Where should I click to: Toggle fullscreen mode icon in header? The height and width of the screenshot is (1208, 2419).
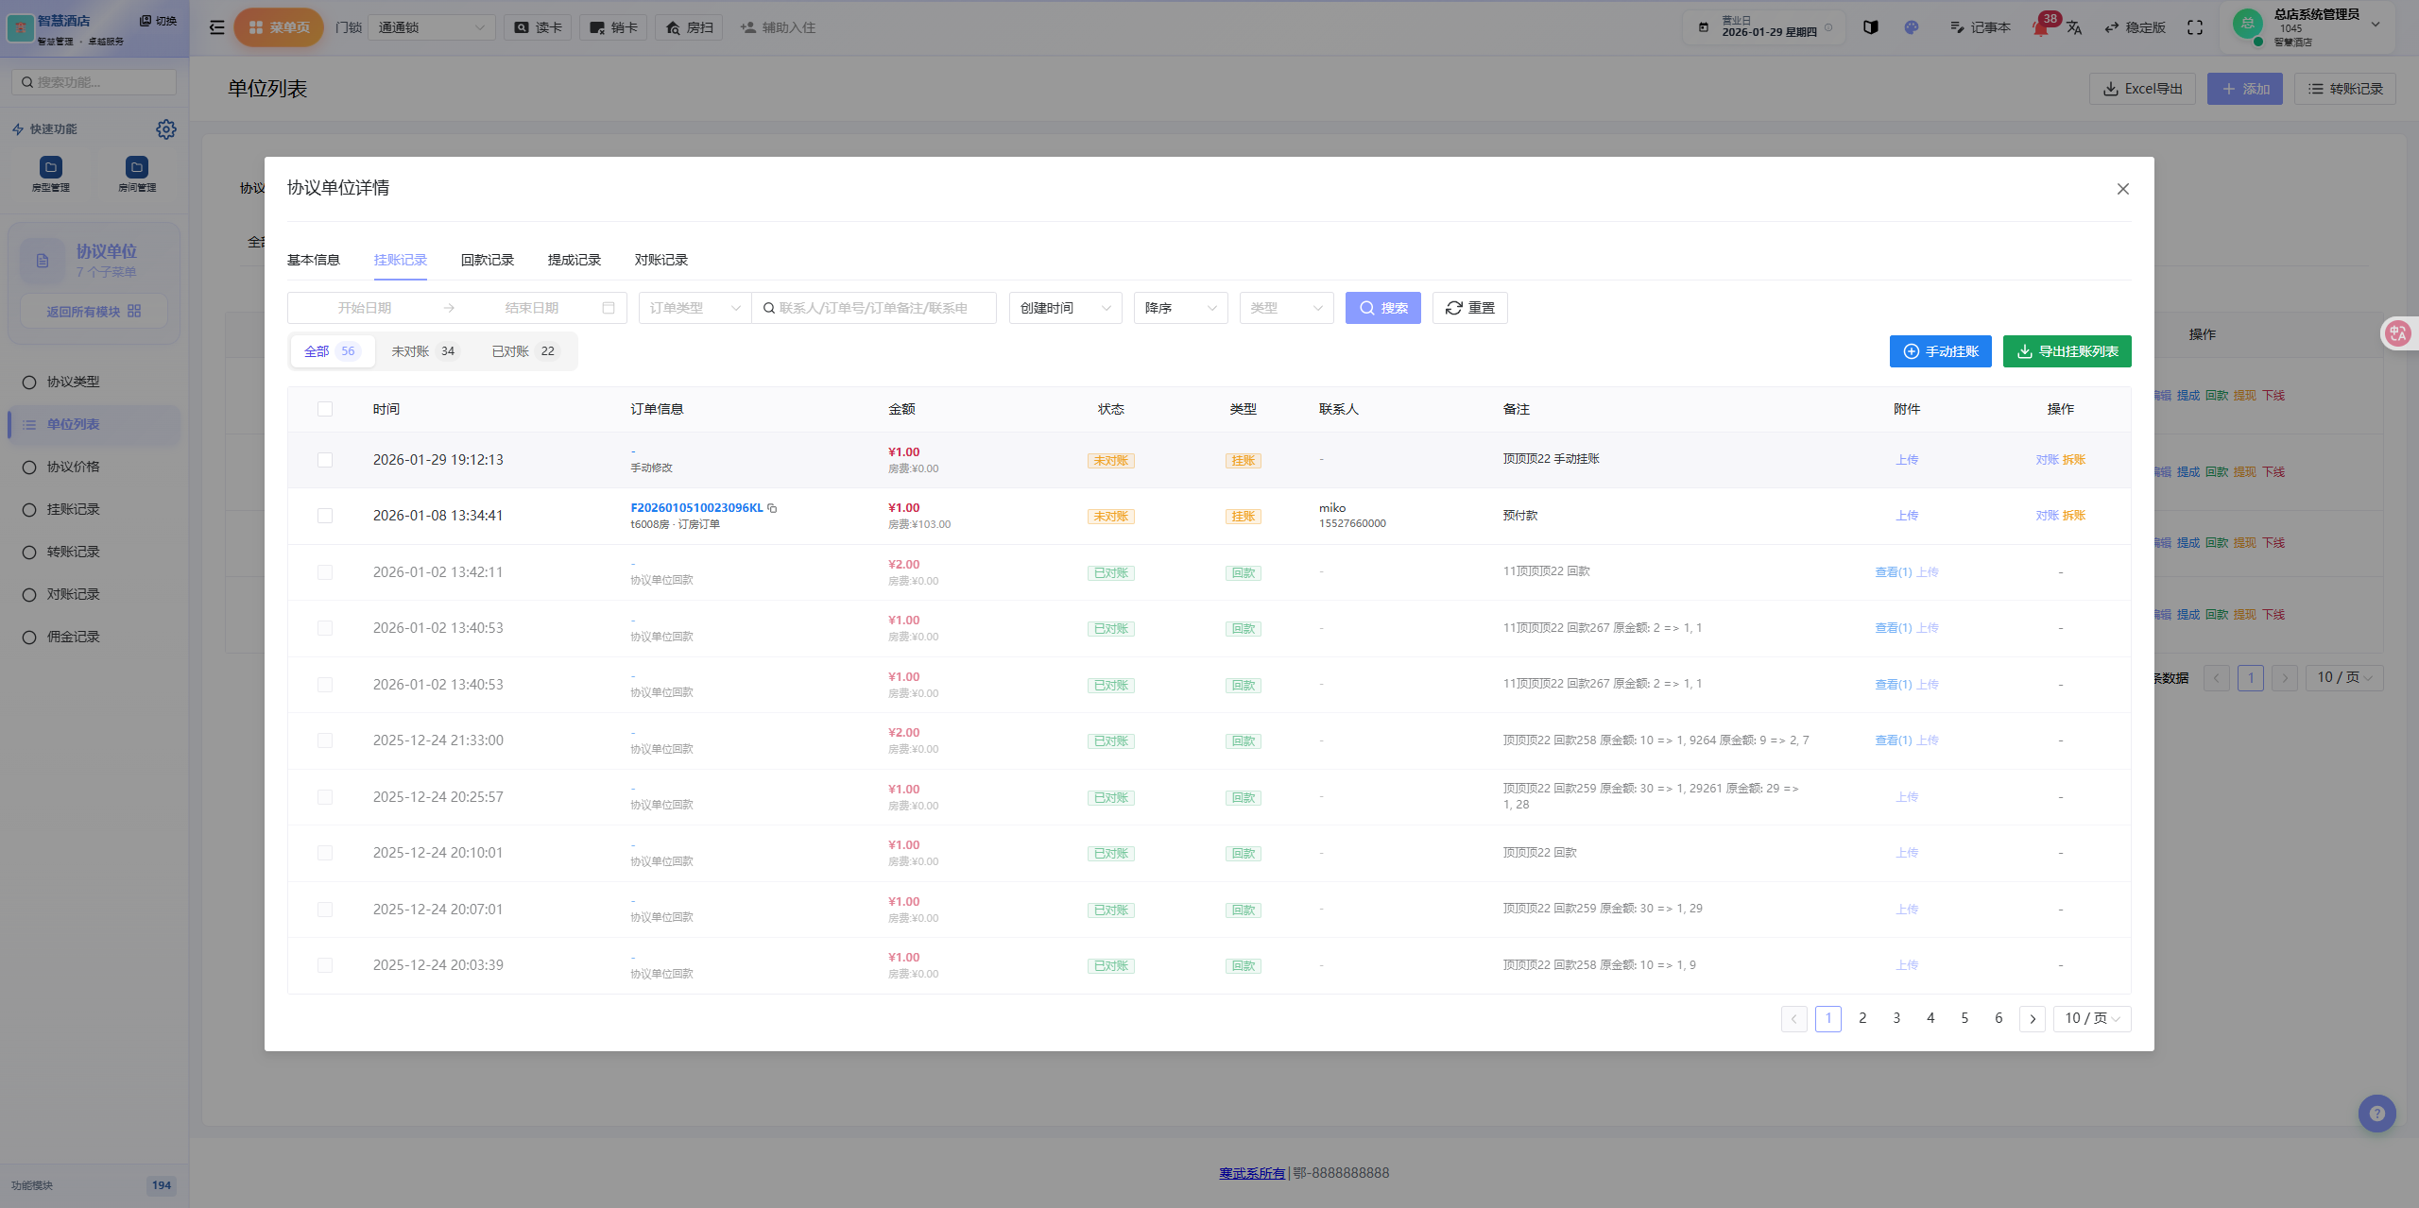2195,27
